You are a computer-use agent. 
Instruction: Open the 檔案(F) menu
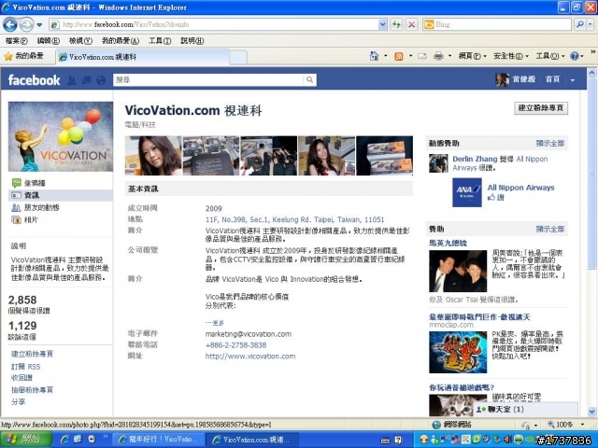coord(17,40)
